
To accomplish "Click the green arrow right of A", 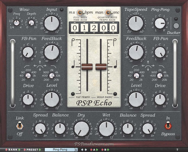I will (97, 150).
